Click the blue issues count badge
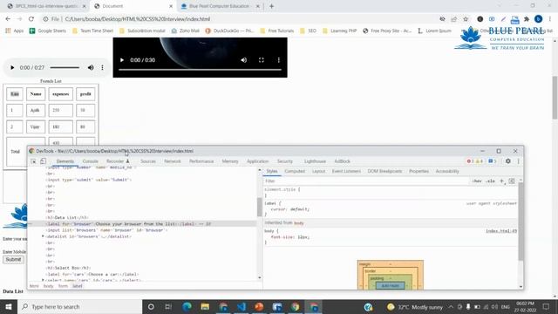Screen dimensions: 558x314 pyautogui.click(x=493, y=161)
